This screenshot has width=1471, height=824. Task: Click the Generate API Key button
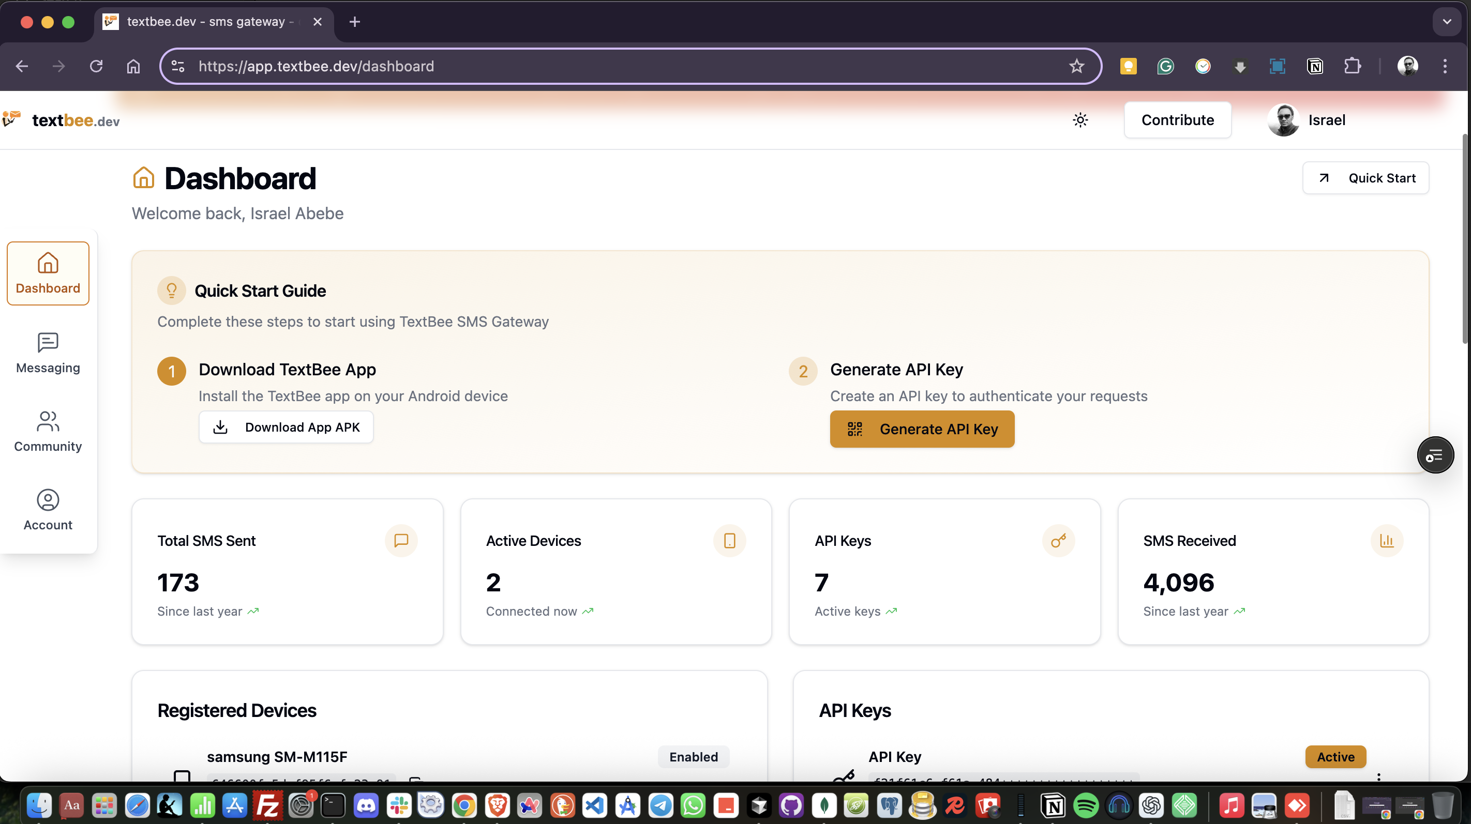922,429
